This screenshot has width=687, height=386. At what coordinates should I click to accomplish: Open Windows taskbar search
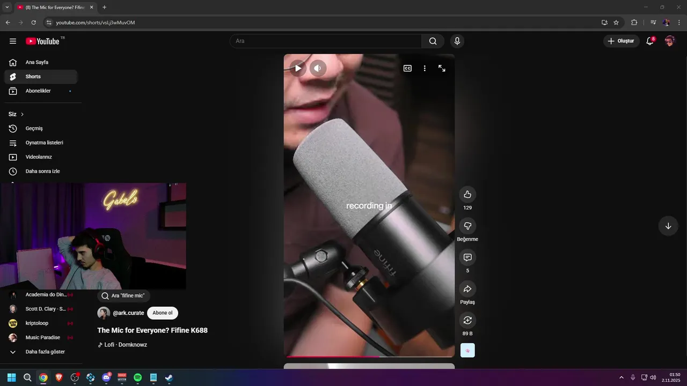[27, 377]
